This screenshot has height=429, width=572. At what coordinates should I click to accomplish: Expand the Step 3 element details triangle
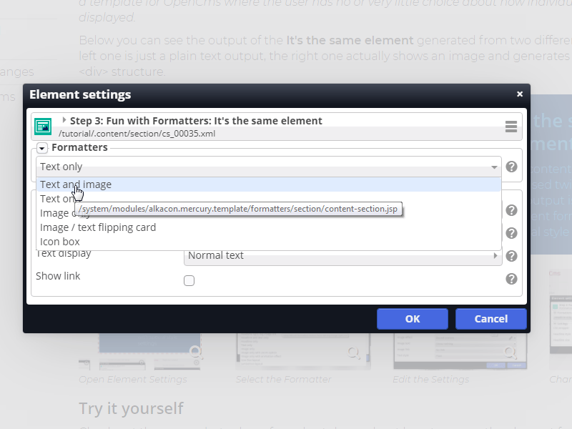tap(64, 120)
